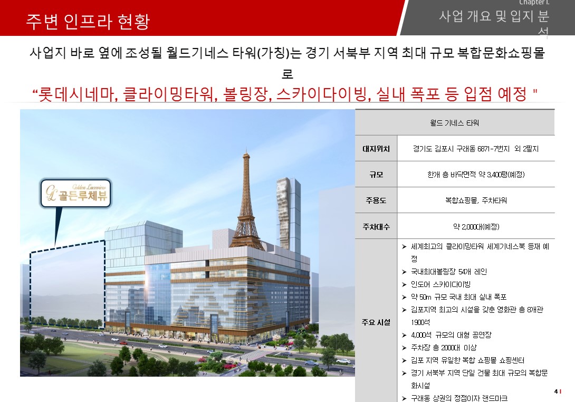The height and width of the screenshot is (402, 575).
Task: Click the bullet '4,000석 규모의 대형 공연장'
Action: (x=447, y=335)
